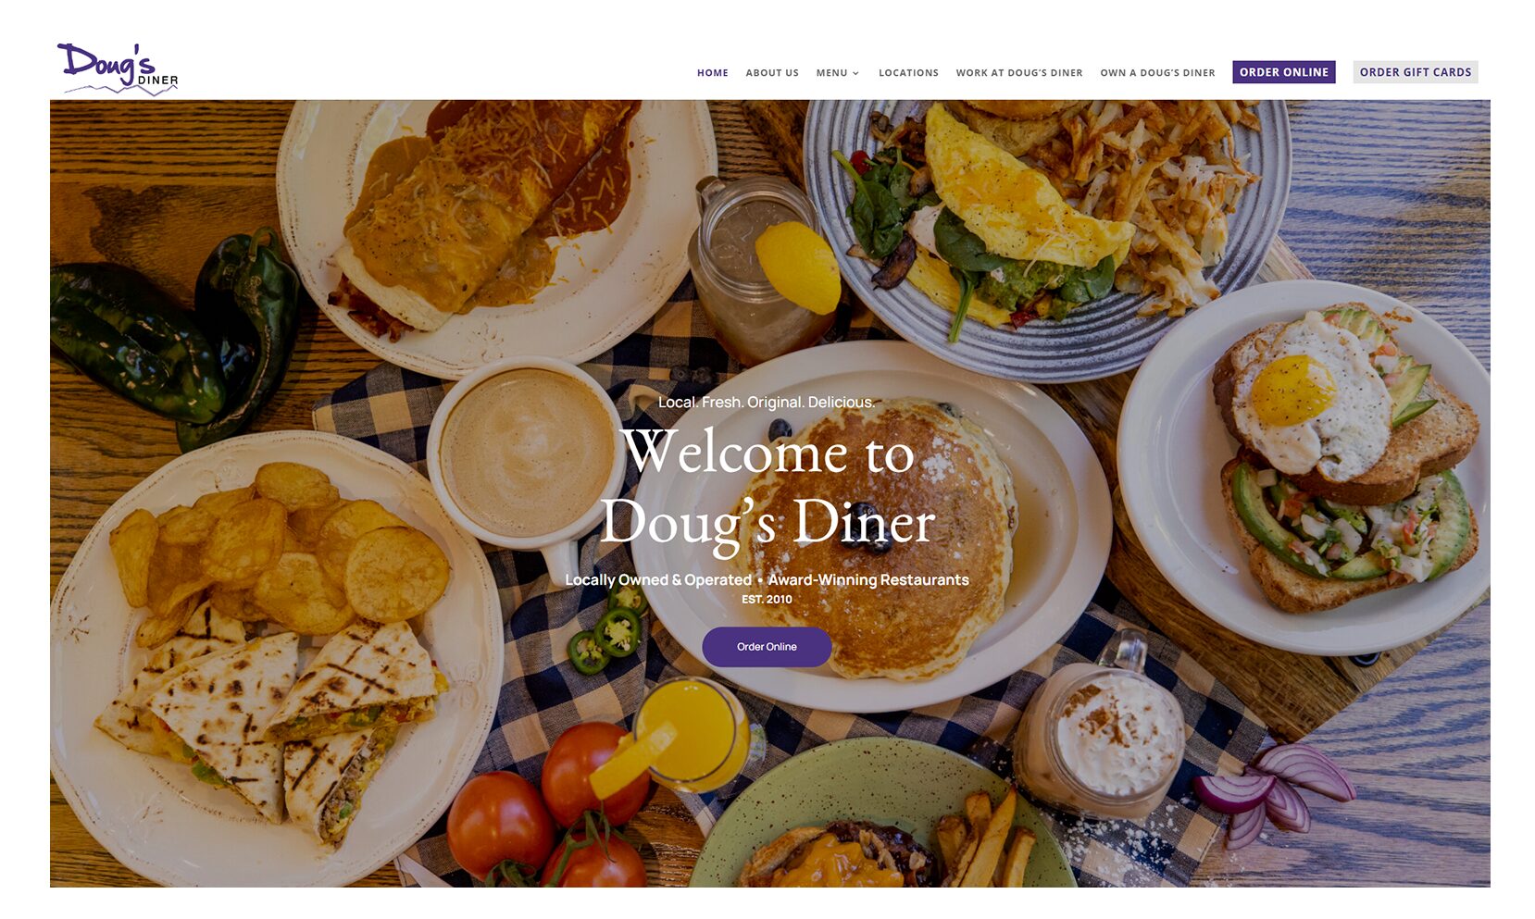Open Work at Doug's Diner link
Image resolution: width=1535 pixels, height=919 pixels.
(1018, 73)
